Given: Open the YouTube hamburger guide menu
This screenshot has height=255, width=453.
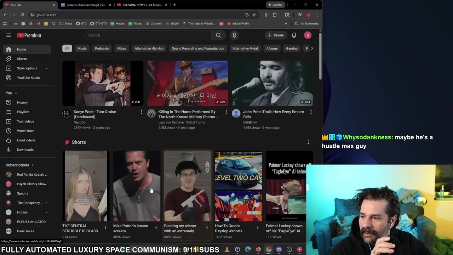Looking at the screenshot, I should pos(8,35).
